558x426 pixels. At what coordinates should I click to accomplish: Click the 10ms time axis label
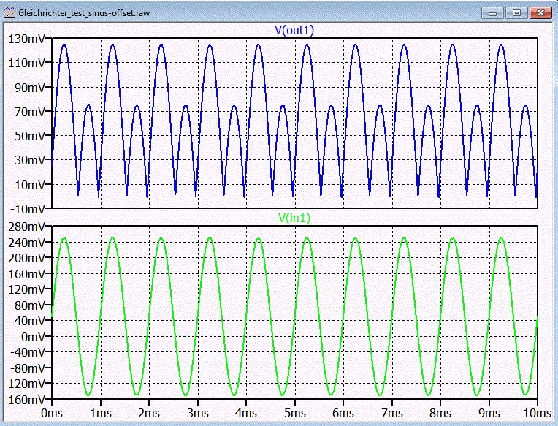point(537,413)
